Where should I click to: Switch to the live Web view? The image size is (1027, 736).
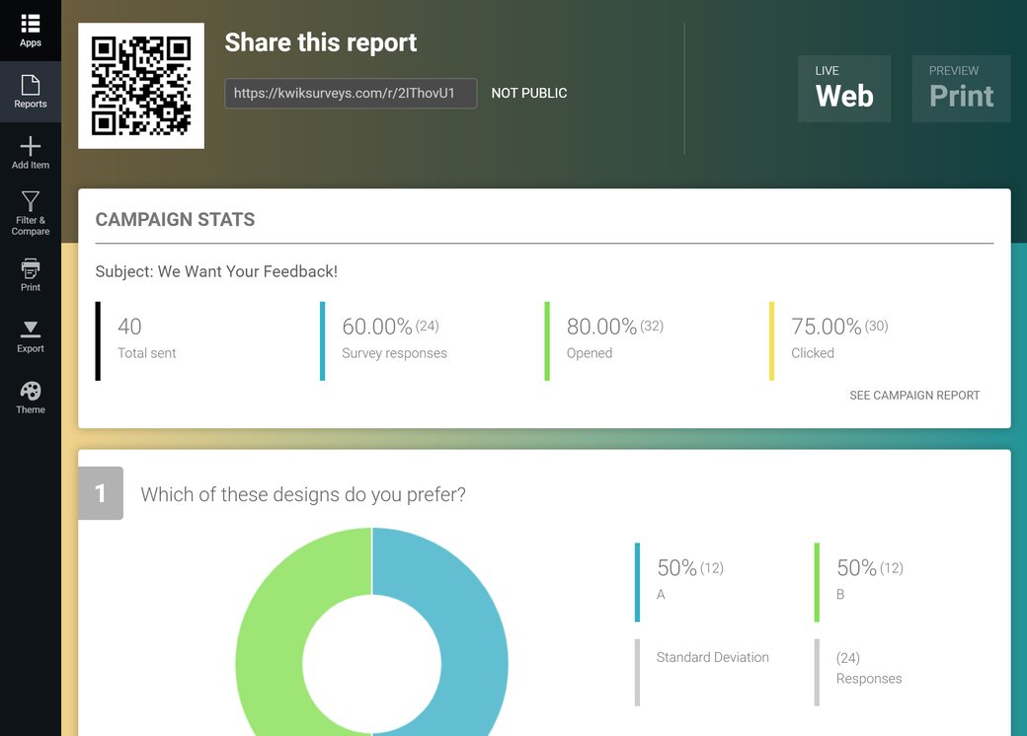(844, 89)
